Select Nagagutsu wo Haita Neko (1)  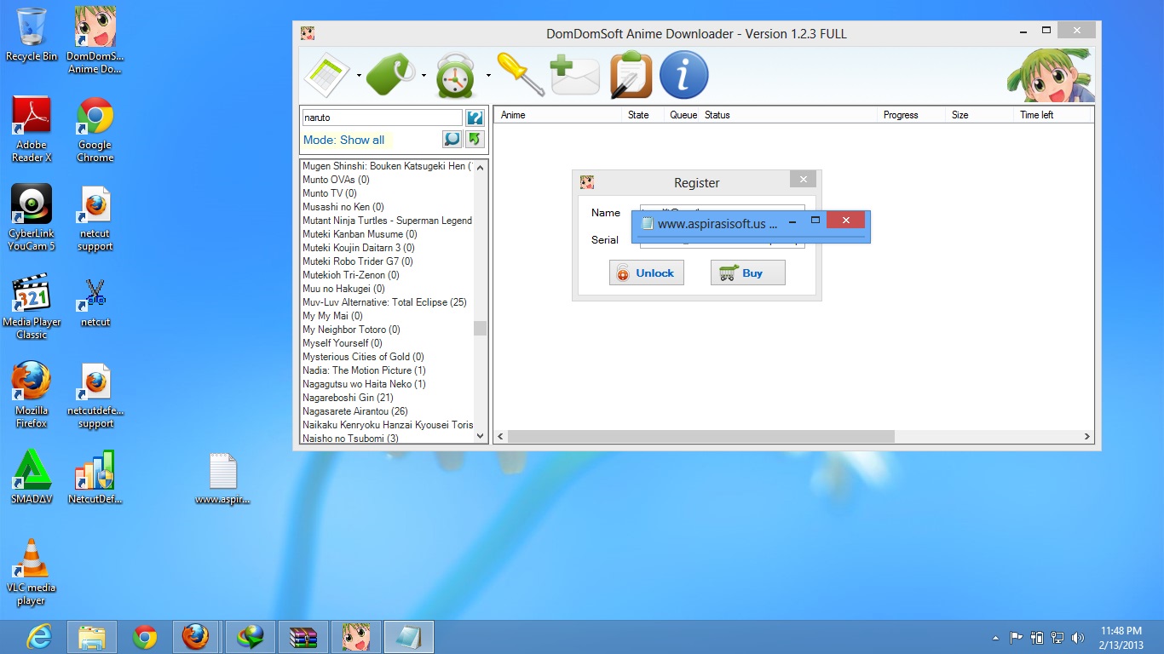364,384
